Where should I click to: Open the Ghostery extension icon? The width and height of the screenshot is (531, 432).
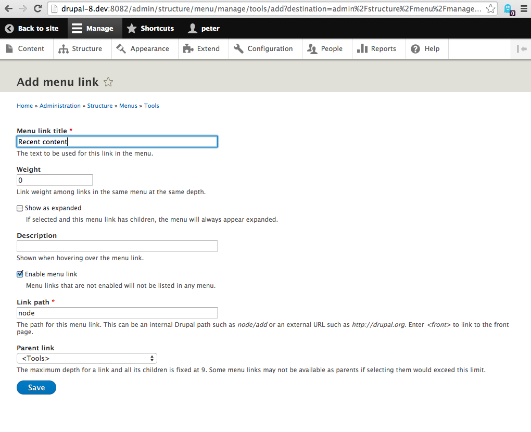point(509,9)
